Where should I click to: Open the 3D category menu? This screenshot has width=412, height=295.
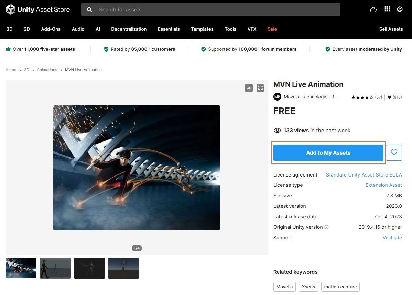9,29
